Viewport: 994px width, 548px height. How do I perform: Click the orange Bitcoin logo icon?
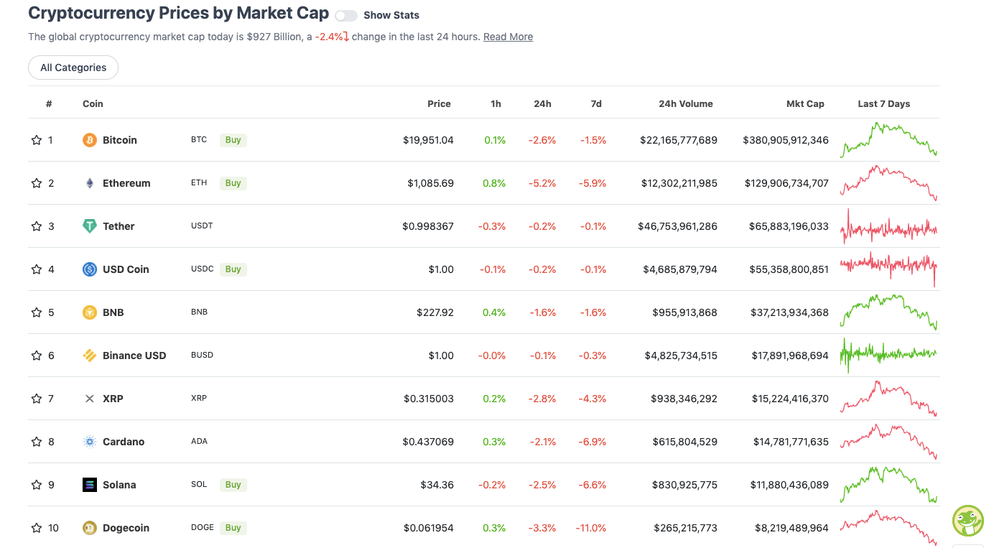(90, 140)
